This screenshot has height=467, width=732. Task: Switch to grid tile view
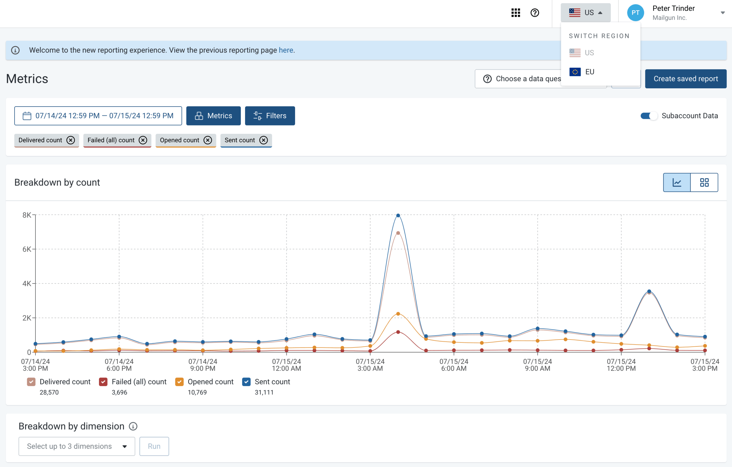click(704, 182)
